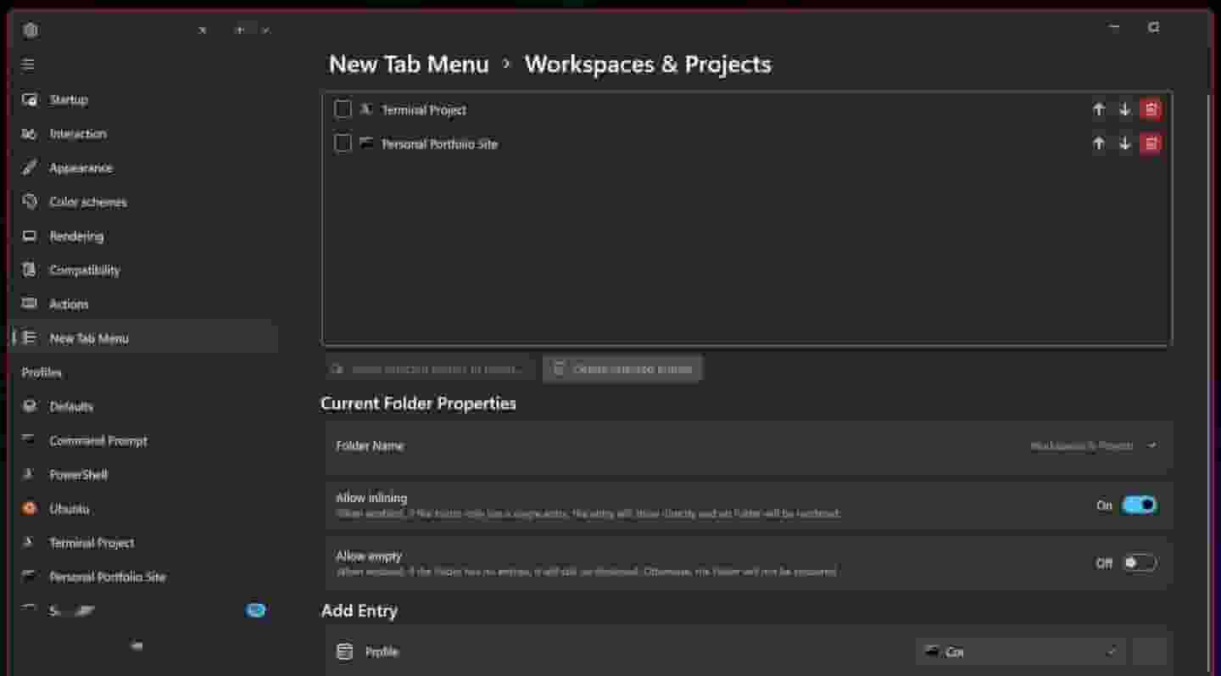Image resolution: width=1221 pixels, height=676 pixels.
Task: Open the Startup settings page
Action: pyautogui.click(x=68, y=100)
